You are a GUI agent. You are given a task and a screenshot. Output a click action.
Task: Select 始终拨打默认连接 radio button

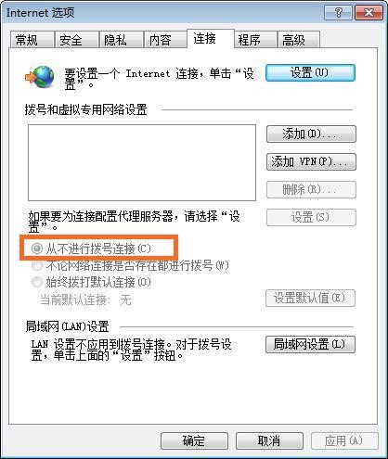click(37, 282)
